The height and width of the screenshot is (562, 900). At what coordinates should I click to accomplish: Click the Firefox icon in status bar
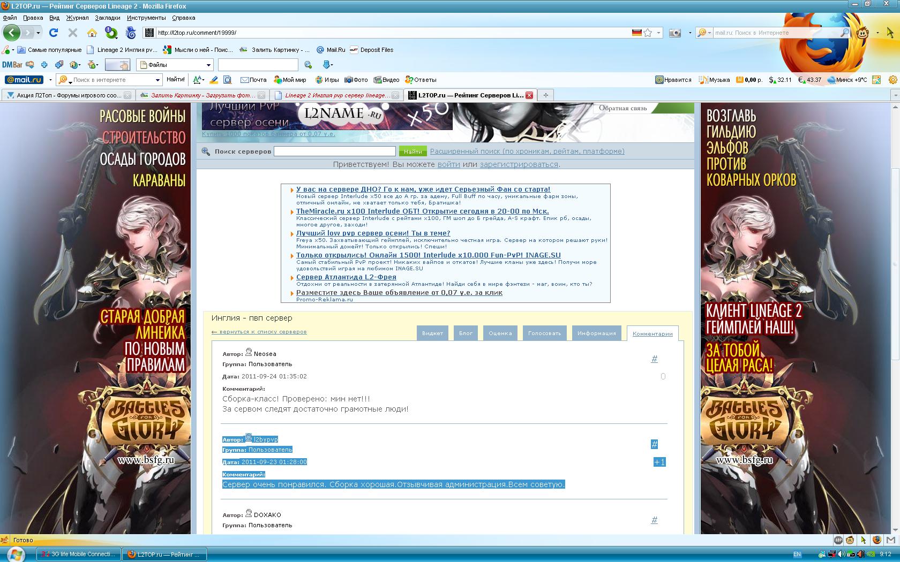(x=877, y=540)
